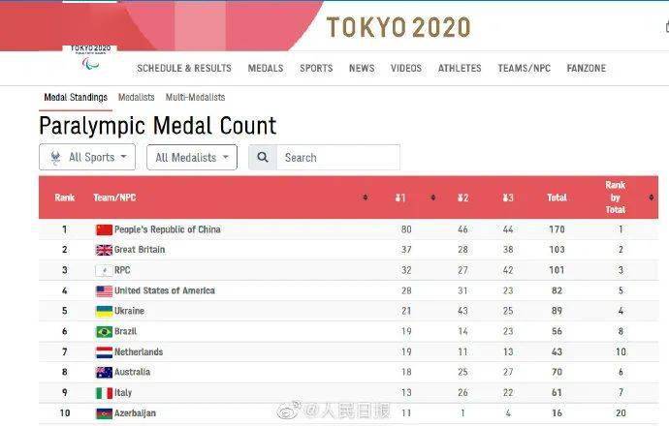Click the gold medal column icon
Viewport: 669px width, 426px height.
pos(399,198)
